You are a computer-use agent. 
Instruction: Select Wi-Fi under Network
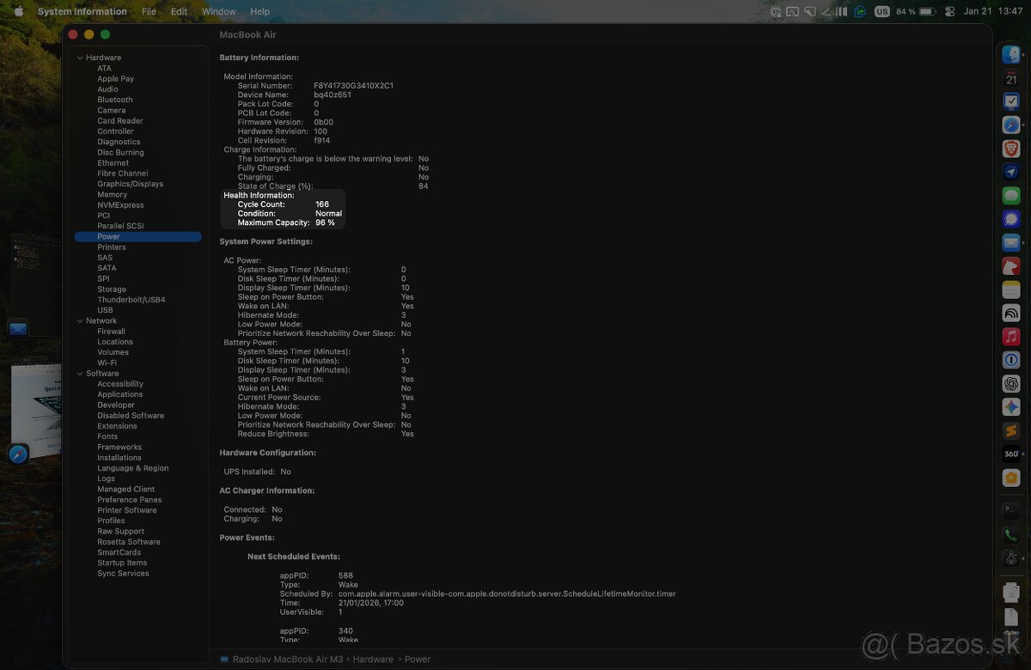coord(107,363)
